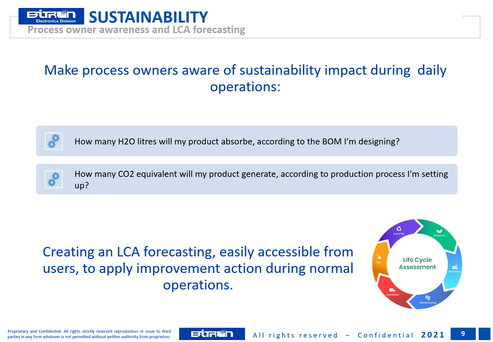Click the Make process owners aware heading
The image size is (493, 342).
245,78
